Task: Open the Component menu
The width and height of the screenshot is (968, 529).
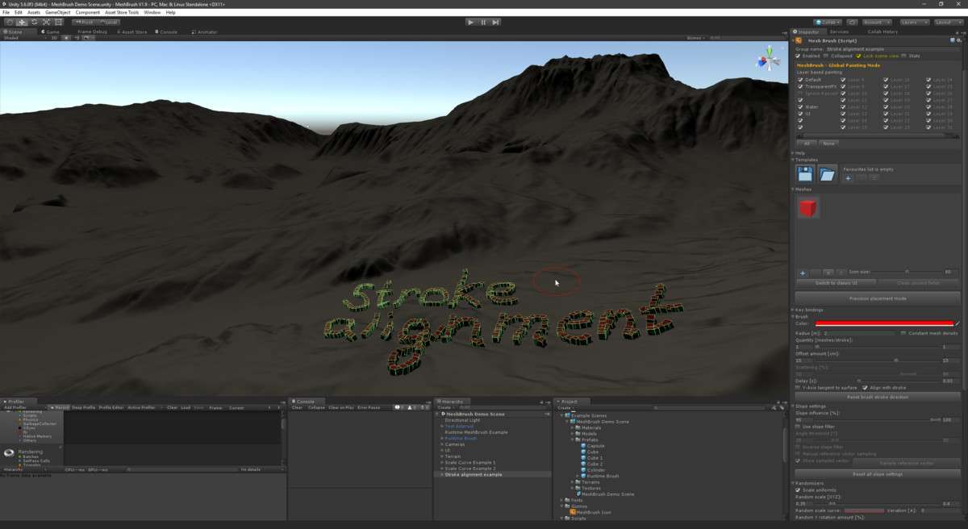Action: coord(88,13)
